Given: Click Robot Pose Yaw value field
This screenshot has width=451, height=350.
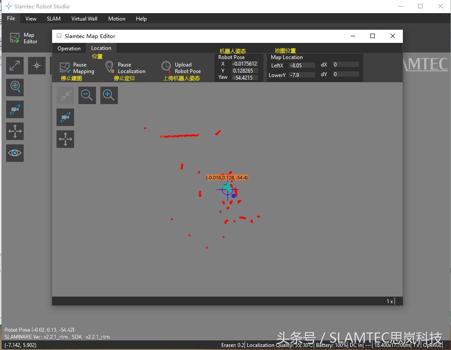Looking at the screenshot, I should point(245,77).
